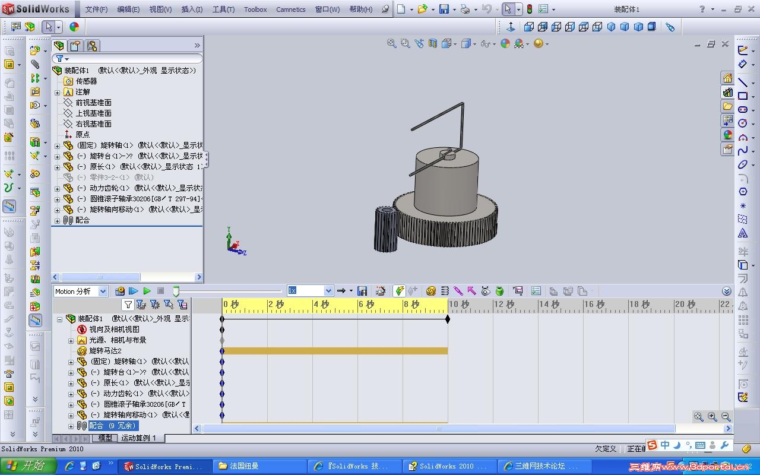Open the Camnetics menu
Screen dimensions: 760x475
[x=291, y=9]
